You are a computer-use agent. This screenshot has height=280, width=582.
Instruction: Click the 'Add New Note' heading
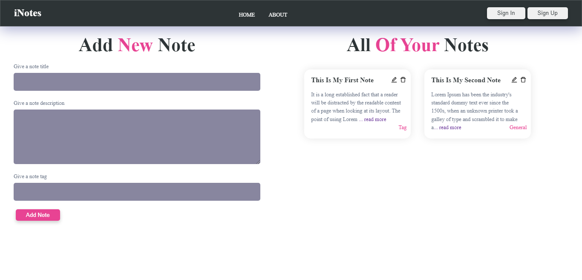(x=137, y=45)
